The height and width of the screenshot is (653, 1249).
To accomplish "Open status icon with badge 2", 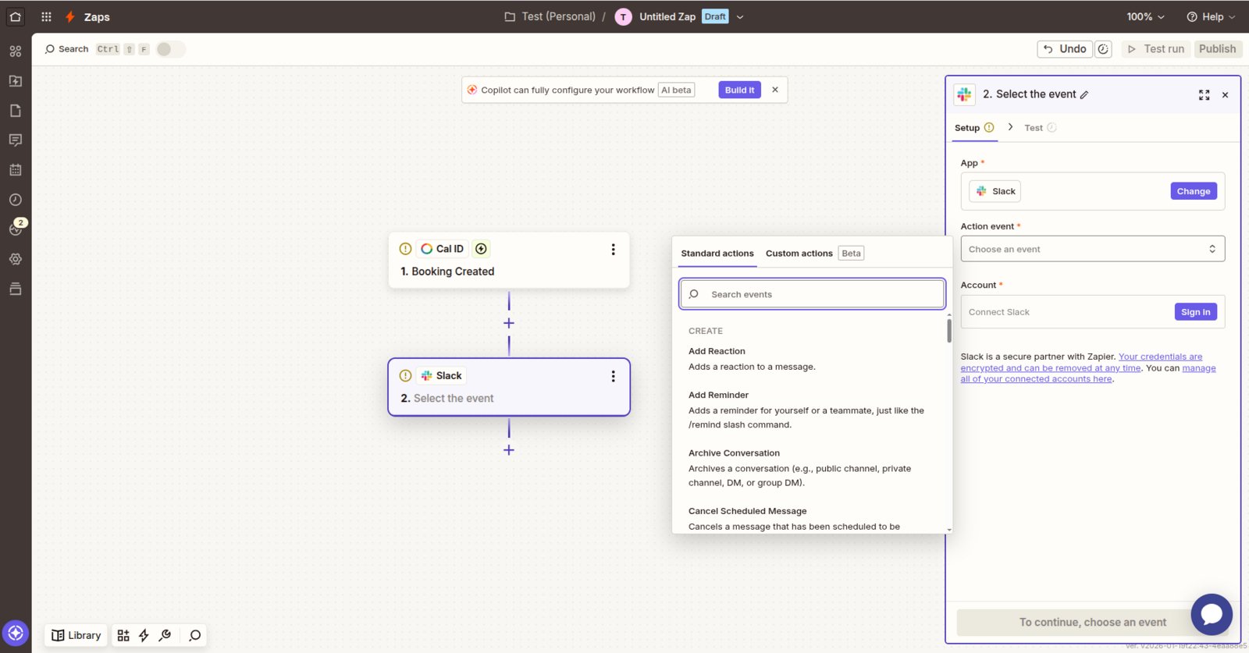I will point(16,228).
